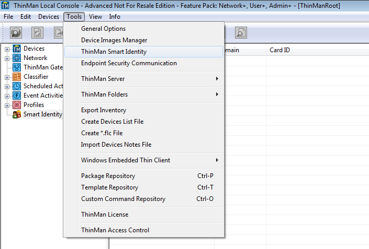Select the Network tree label

coord(35,58)
